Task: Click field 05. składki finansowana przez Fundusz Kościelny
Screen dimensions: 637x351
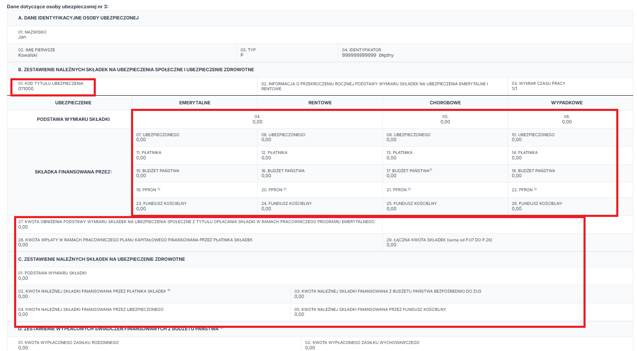Action: (x=462, y=312)
